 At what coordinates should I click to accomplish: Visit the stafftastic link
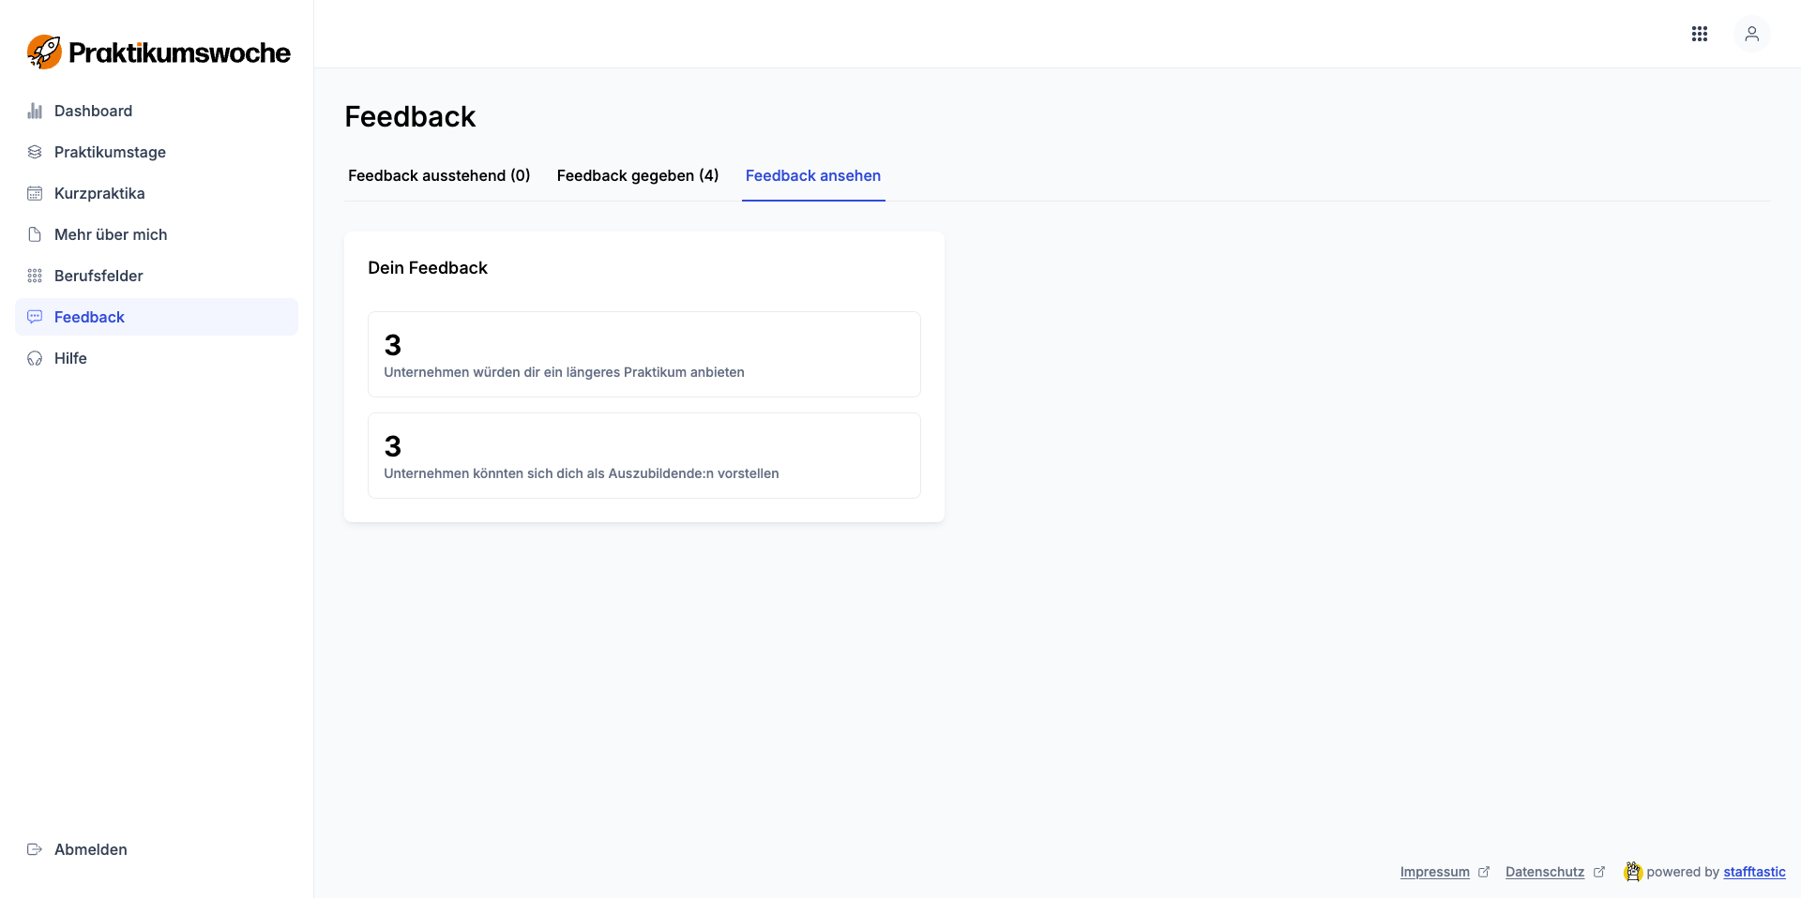click(x=1753, y=872)
